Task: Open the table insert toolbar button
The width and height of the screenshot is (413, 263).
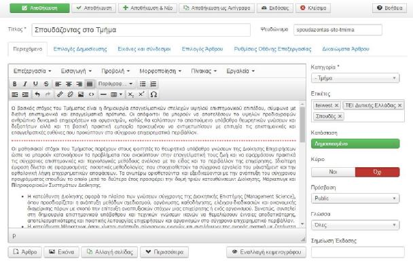Action: (x=116, y=94)
